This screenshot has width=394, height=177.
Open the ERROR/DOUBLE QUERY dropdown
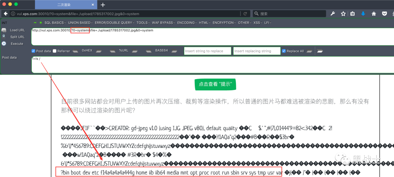click(115, 23)
